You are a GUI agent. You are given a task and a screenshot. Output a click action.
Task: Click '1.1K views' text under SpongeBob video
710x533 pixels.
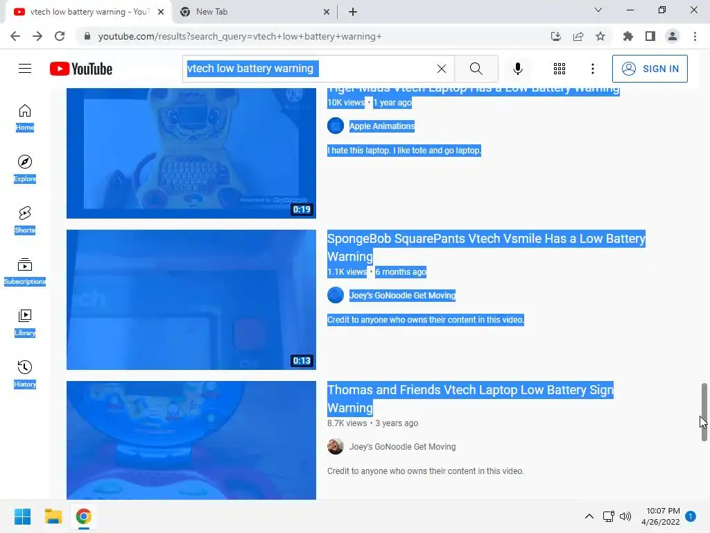tap(347, 272)
